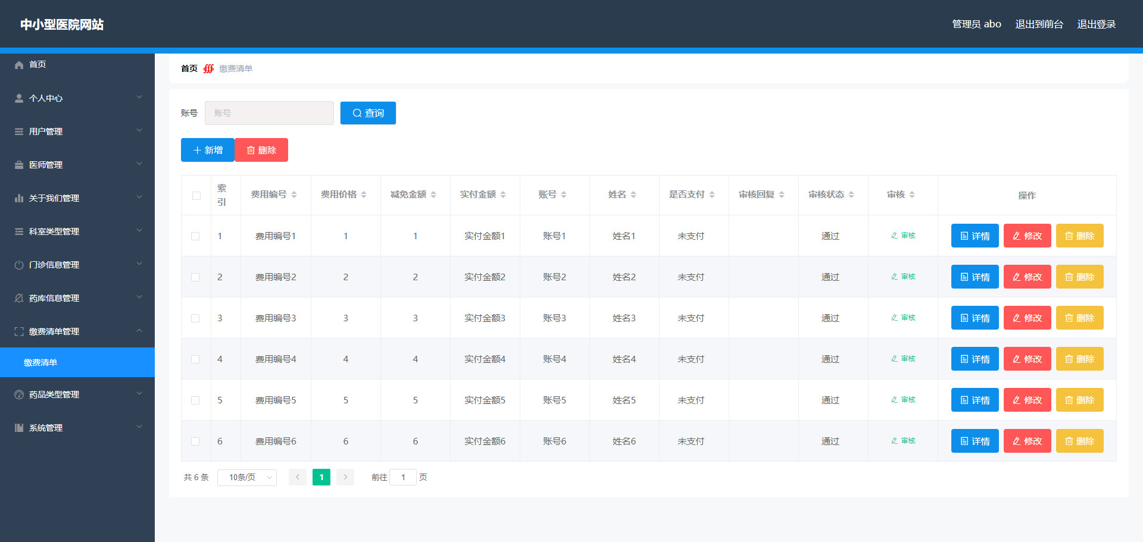
Task: Click inside the 账号 search input
Action: tap(269, 113)
